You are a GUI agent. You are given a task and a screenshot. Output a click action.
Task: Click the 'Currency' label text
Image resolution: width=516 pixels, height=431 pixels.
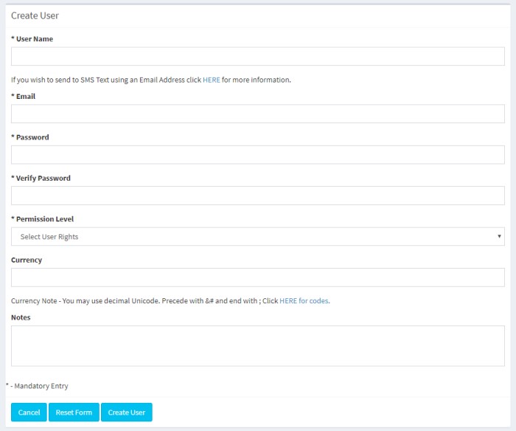[x=27, y=260]
